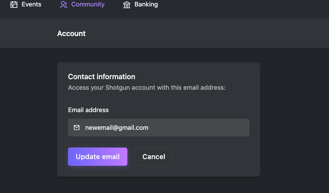This screenshot has height=193, width=329.
Task: Click the Email address field label
Action: (88, 110)
